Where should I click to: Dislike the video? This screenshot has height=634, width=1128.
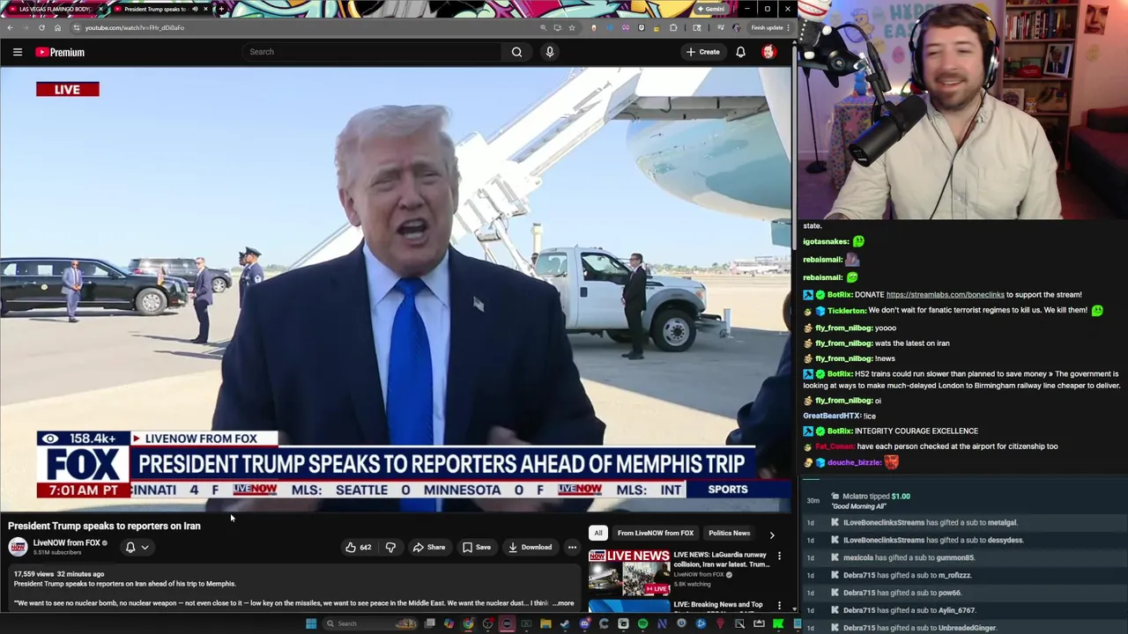[390, 547]
